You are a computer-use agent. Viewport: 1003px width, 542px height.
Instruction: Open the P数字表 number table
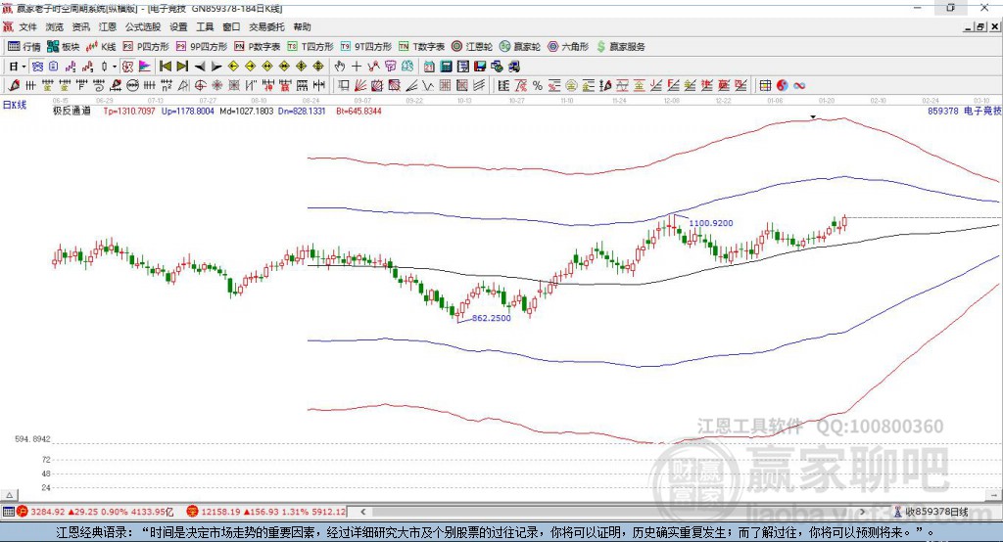coord(258,47)
